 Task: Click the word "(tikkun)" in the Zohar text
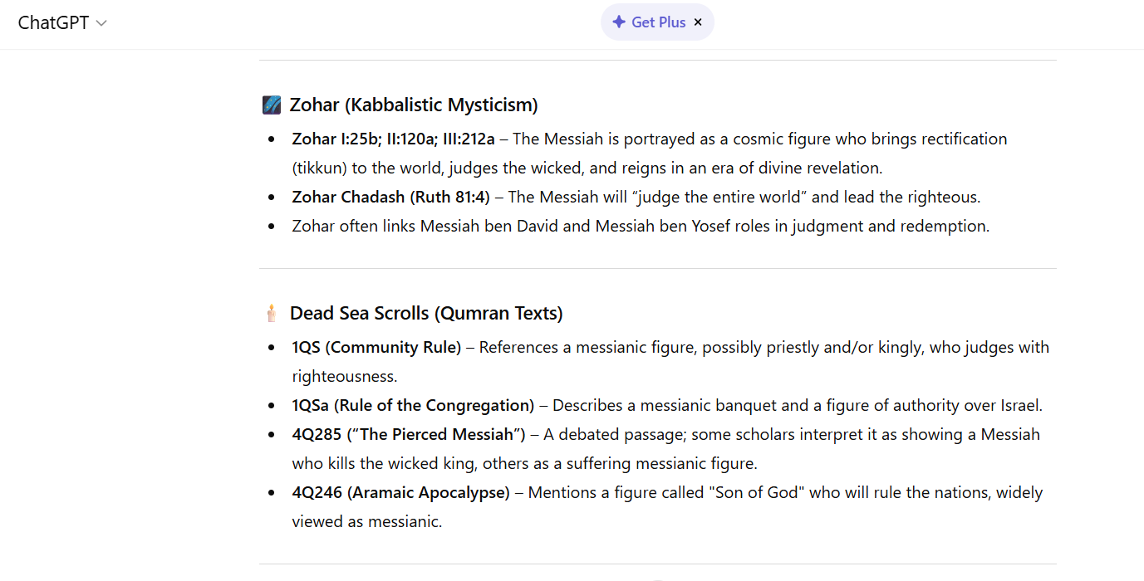[319, 168]
